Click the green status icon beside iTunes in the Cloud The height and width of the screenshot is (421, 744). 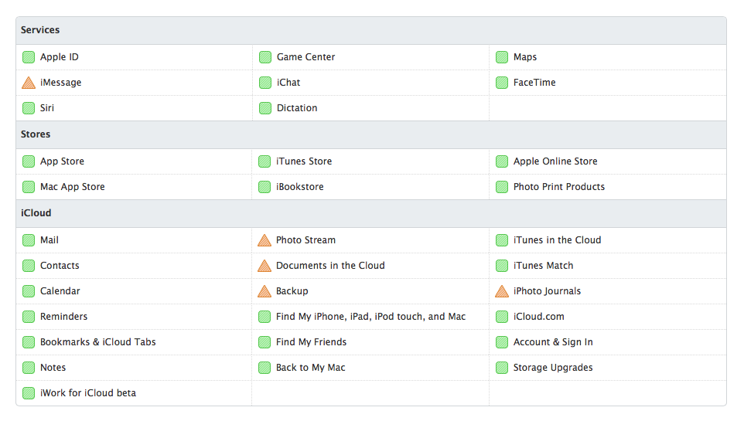tap(502, 240)
